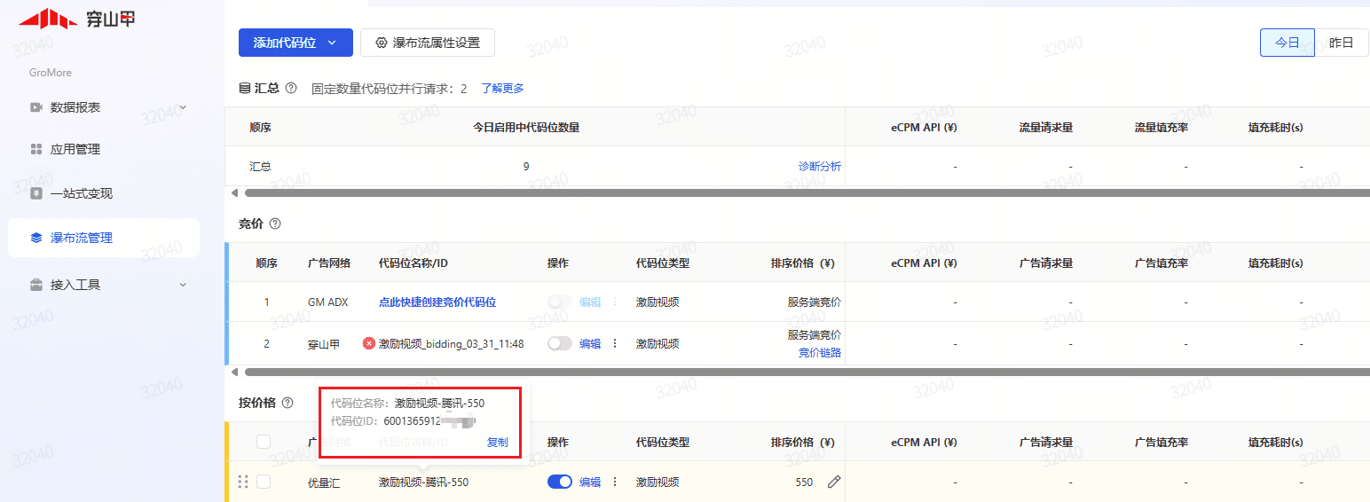Check the 优量汇 row checkbox

[264, 482]
